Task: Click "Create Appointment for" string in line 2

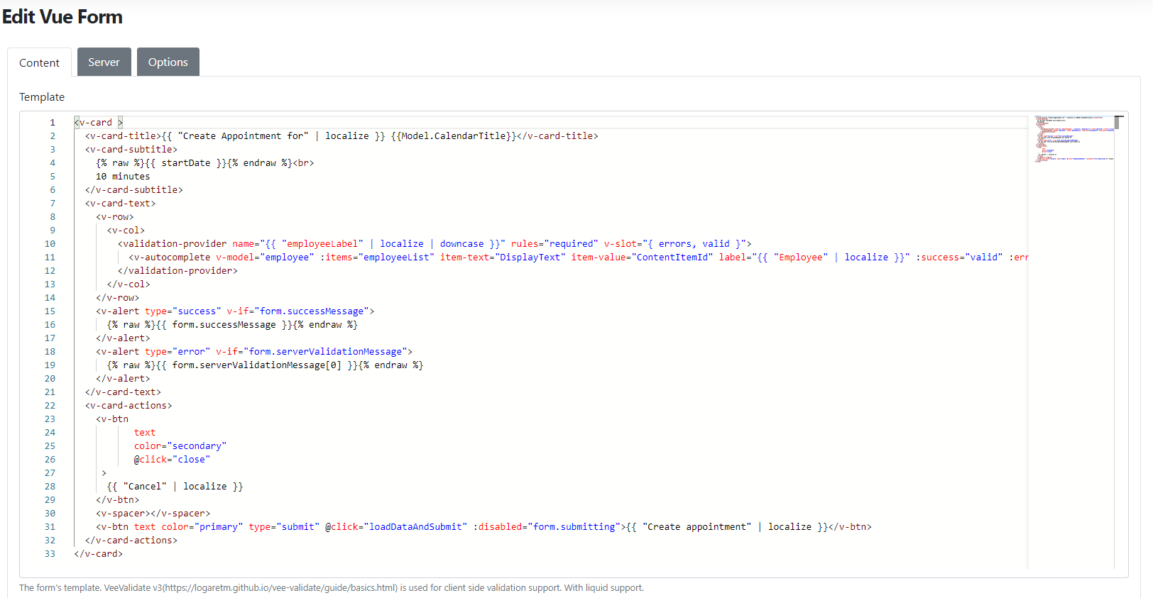Action: tap(244, 136)
